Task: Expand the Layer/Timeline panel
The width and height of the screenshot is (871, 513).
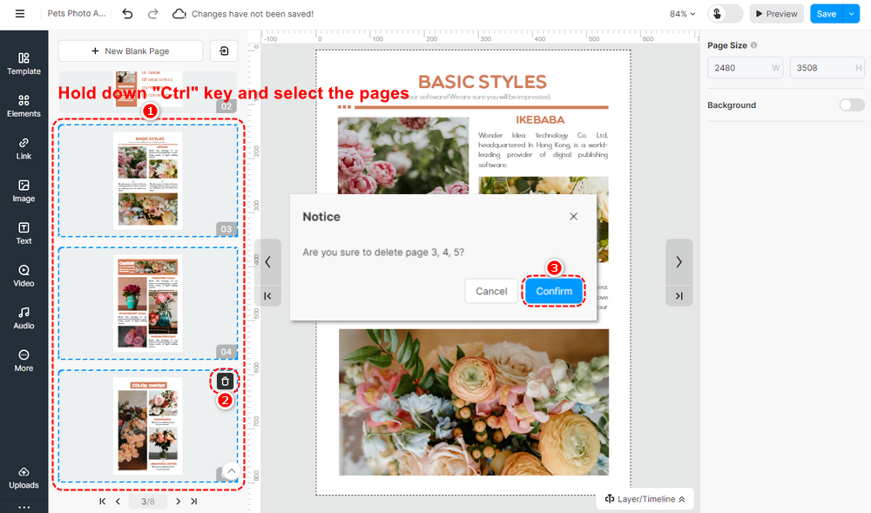Action: click(x=645, y=499)
